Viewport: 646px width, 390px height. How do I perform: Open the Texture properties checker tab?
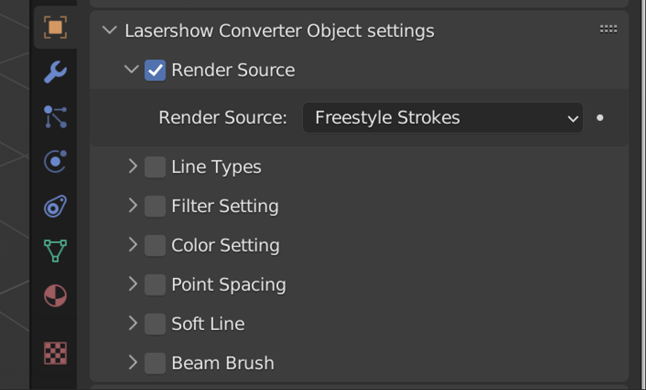[x=55, y=352]
